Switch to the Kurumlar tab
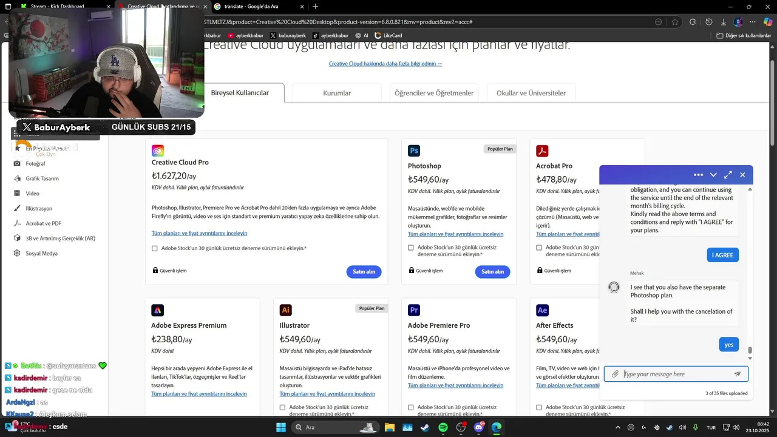 (x=337, y=93)
